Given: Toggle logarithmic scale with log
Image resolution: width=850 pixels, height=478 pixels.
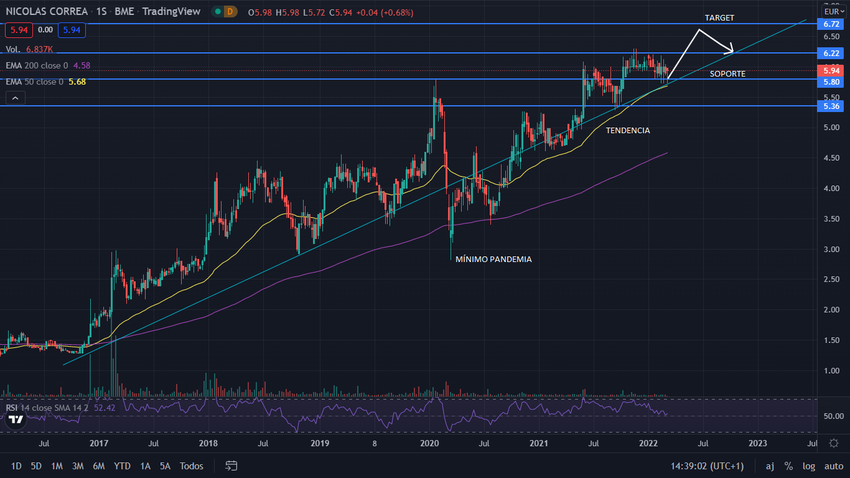Looking at the screenshot, I should click(x=808, y=466).
